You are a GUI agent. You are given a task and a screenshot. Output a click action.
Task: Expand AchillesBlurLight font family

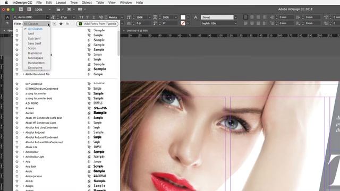23,157
